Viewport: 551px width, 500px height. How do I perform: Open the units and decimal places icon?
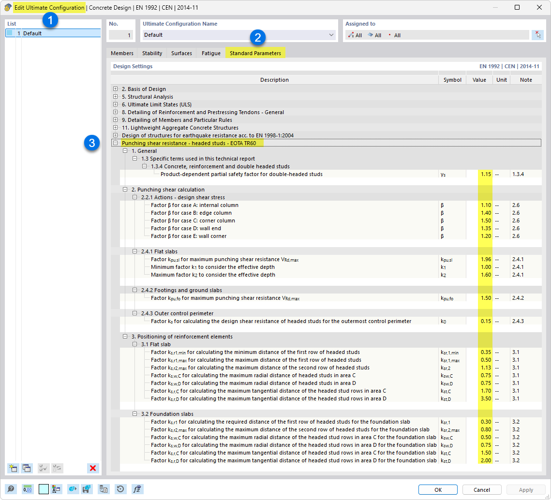pos(28,489)
